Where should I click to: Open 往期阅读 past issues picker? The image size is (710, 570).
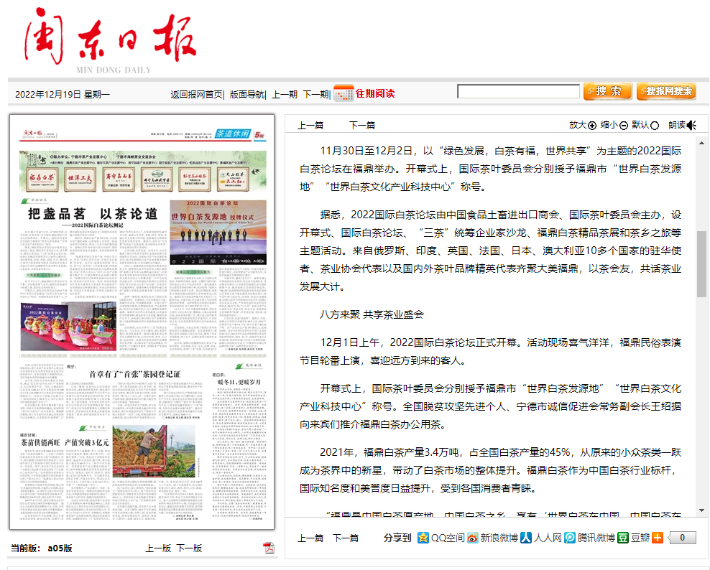[x=374, y=93]
